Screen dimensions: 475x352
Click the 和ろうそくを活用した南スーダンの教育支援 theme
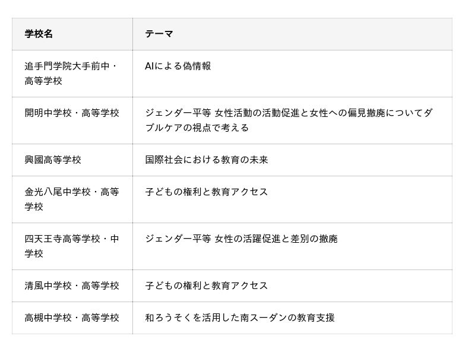point(240,318)
